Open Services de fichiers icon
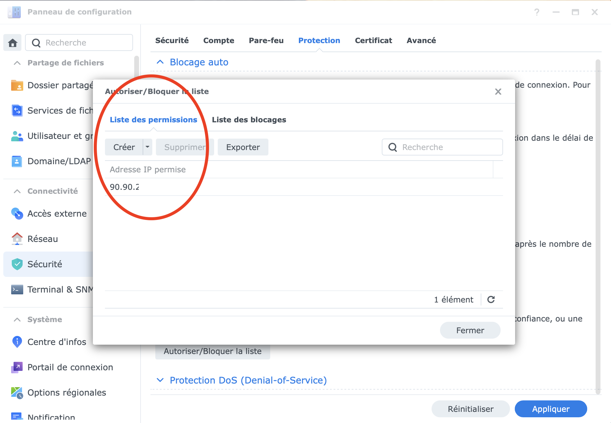Viewport: 611px width, 423px height. pos(17,111)
